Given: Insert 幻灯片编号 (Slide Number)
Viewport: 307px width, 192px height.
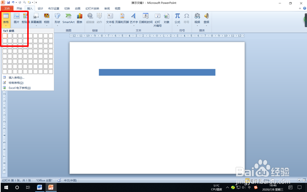Looking at the screenshot, I should point(158,20).
